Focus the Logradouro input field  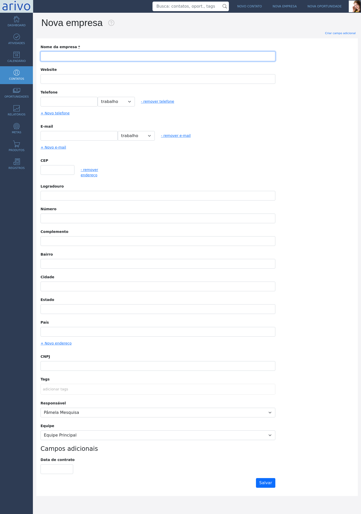click(x=158, y=196)
